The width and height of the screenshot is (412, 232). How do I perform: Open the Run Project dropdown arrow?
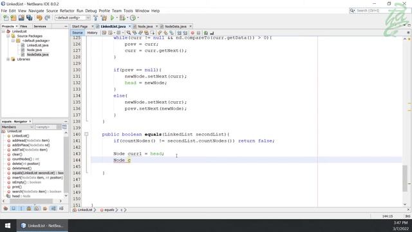pyautogui.click(x=117, y=18)
